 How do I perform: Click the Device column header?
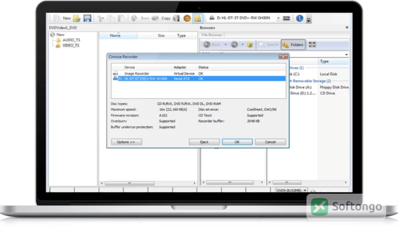pos(129,67)
